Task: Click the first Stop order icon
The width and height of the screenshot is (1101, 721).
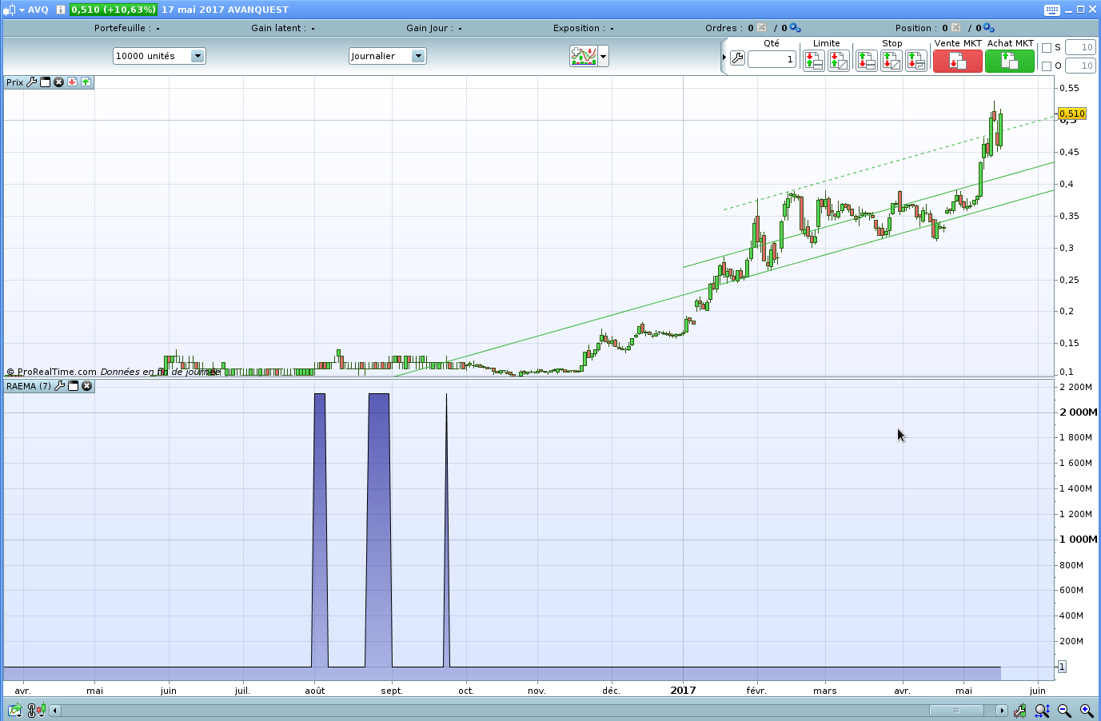Action: tap(867, 61)
